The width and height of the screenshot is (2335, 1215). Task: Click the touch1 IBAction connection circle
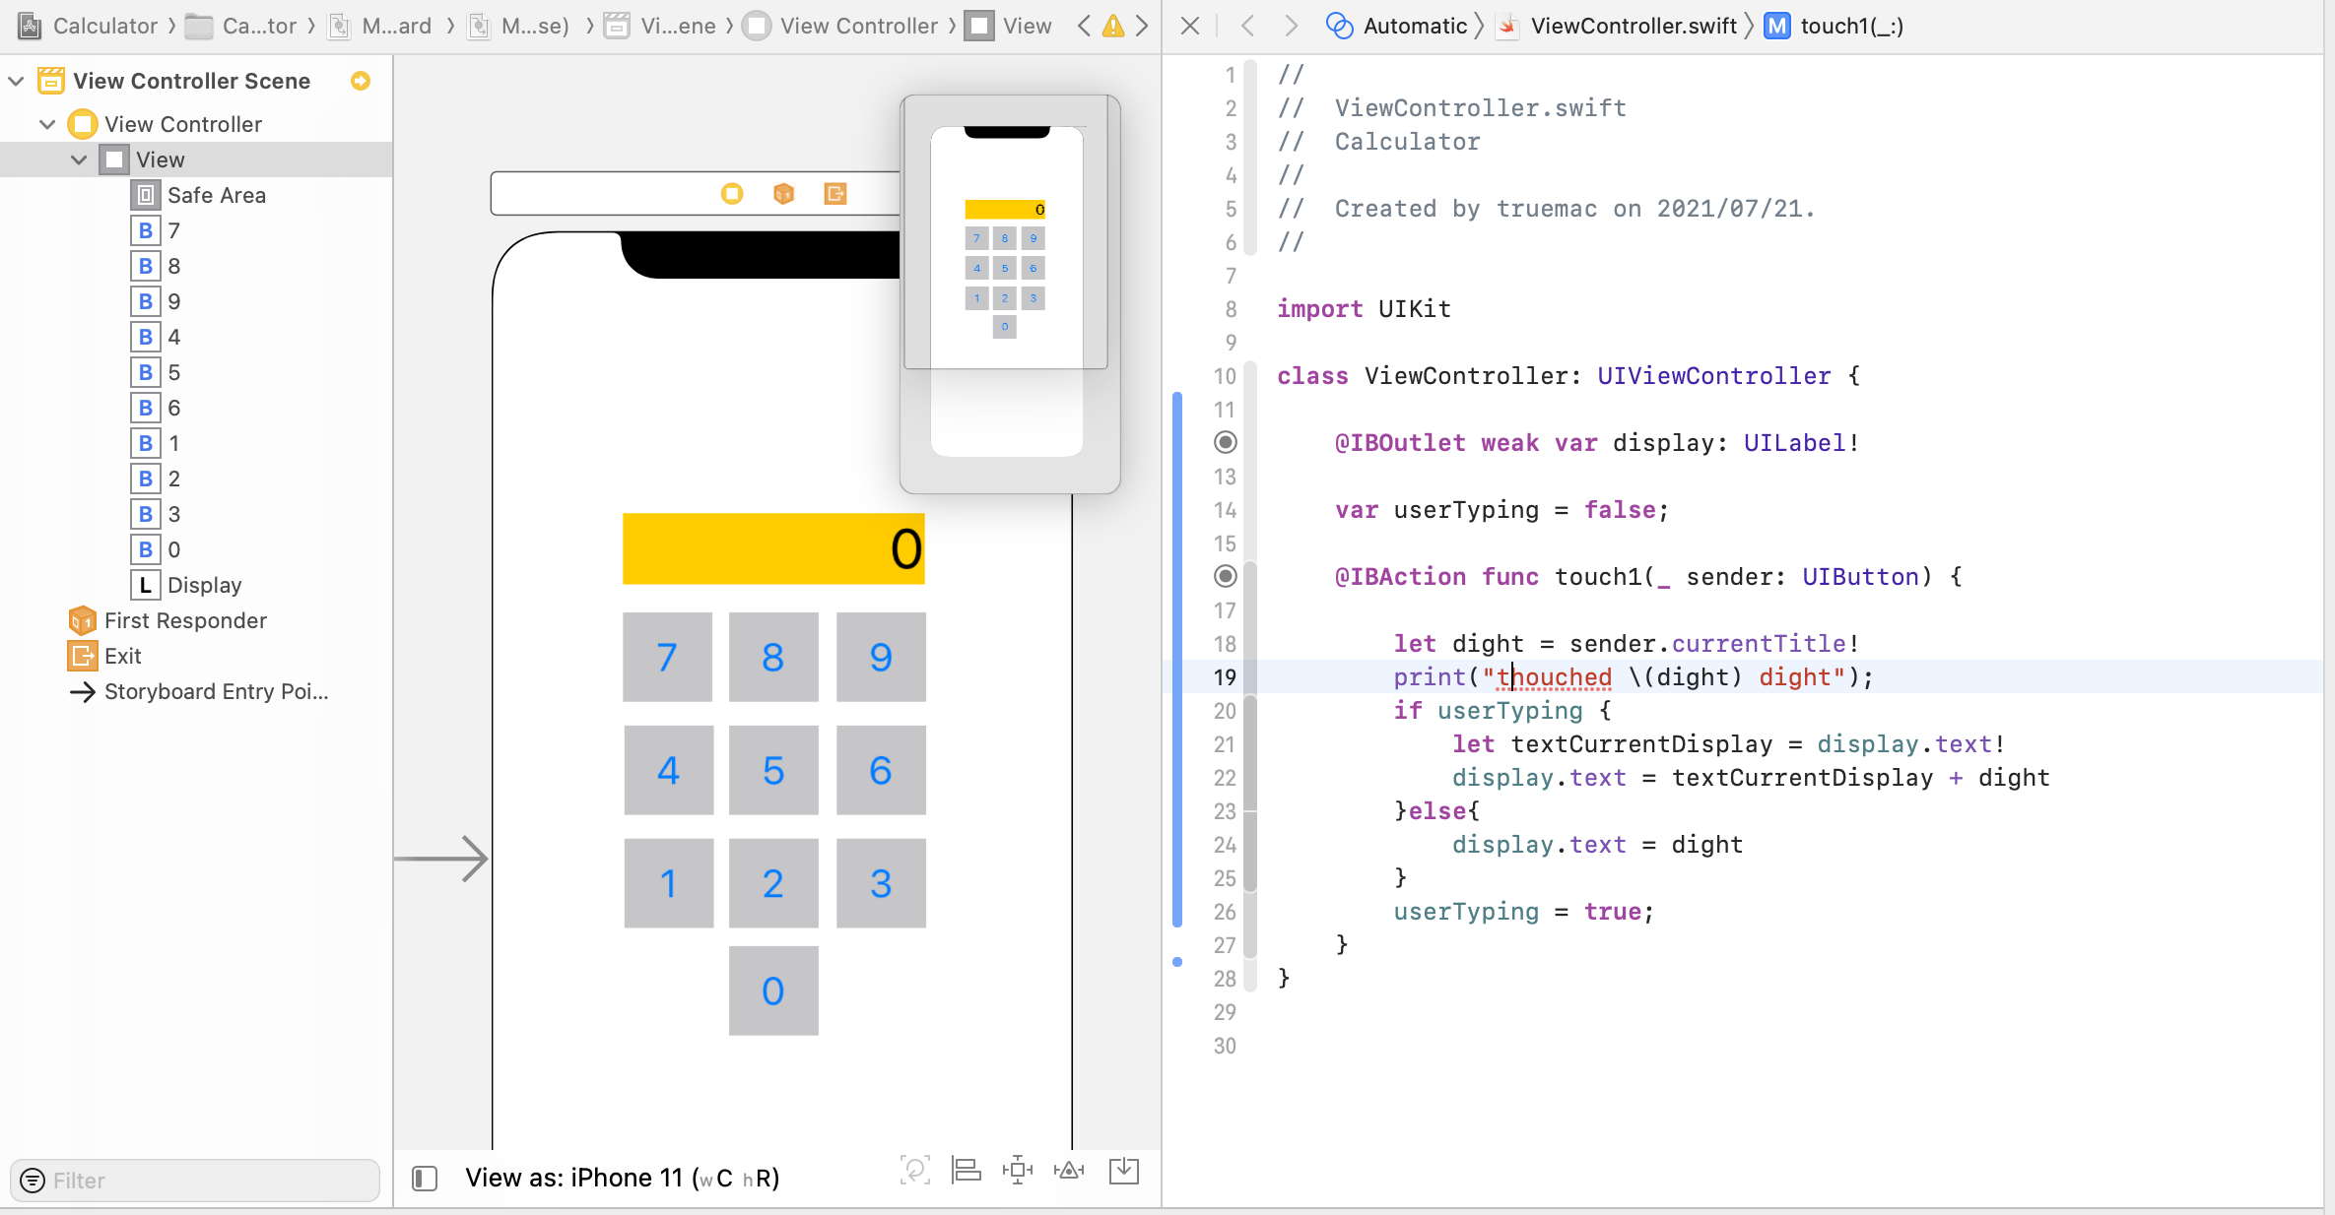[1225, 576]
